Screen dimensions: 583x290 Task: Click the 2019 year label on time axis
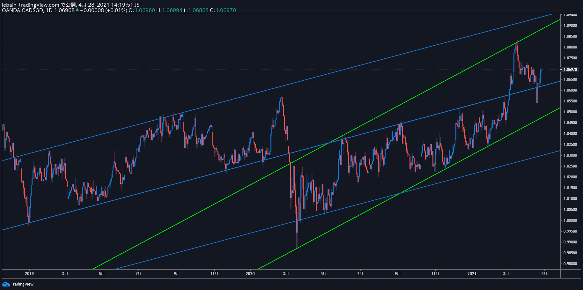[x=29, y=274]
